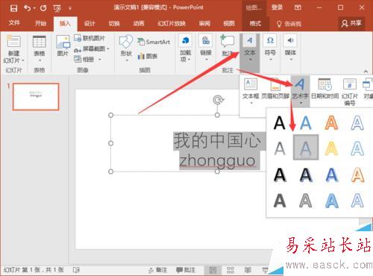Click the 登录 sign-in button
The width and height of the screenshot is (373, 276).
[277, 7]
